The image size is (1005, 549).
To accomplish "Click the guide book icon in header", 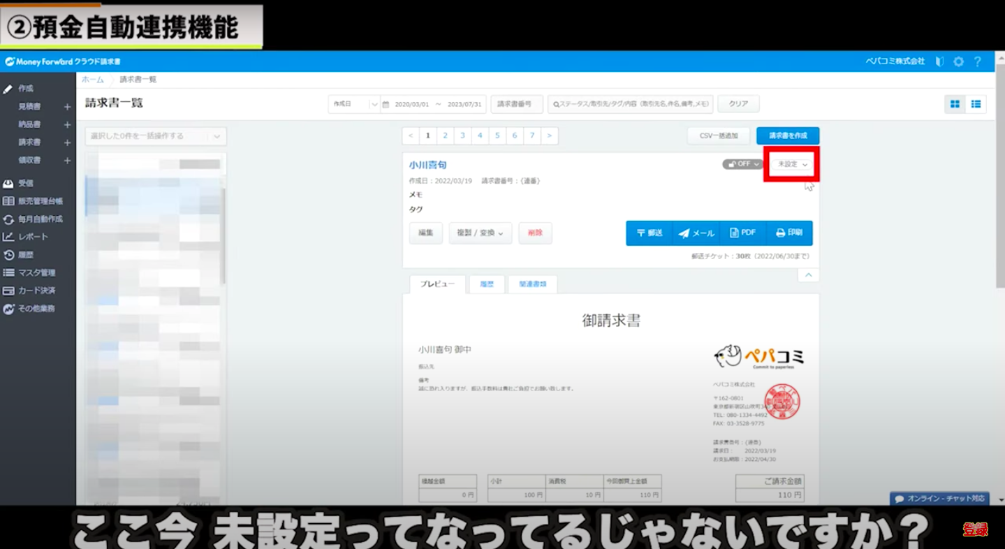I will pyautogui.click(x=939, y=61).
